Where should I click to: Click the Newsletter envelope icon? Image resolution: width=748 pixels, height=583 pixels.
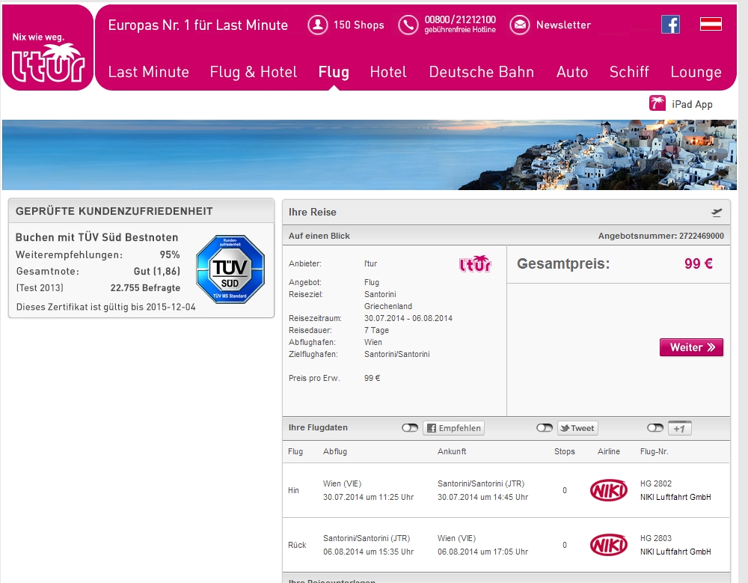[x=520, y=25]
